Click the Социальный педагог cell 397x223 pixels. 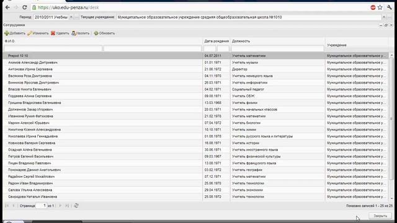tap(278, 89)
